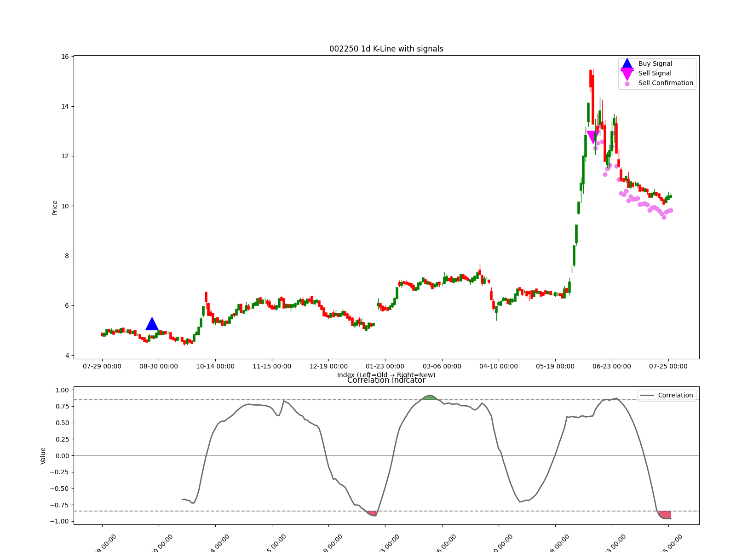Select the Buy Signal legend triangle icon

pyautogui.click(x=627, y=64)
